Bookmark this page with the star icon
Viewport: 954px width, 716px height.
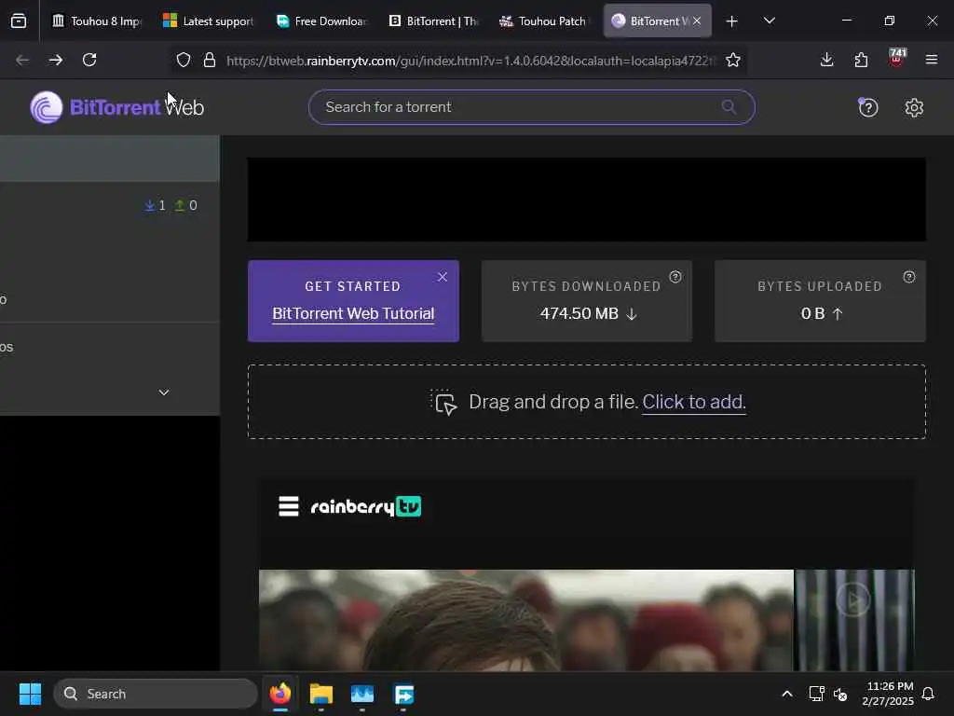click(732, 60)
